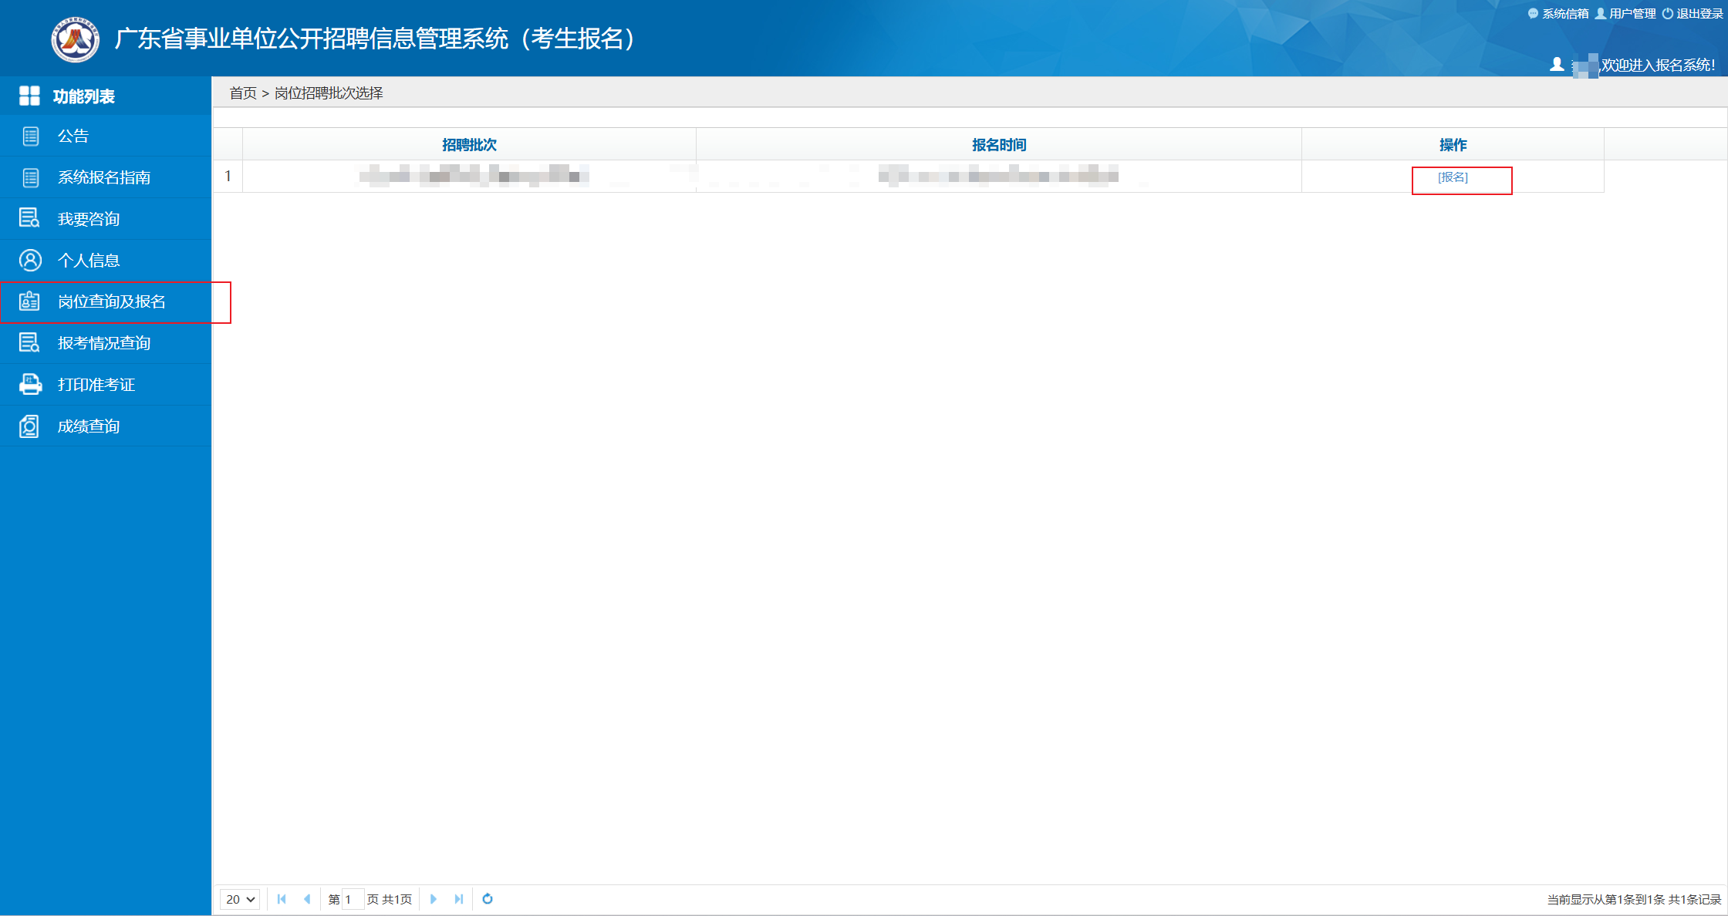Click the 功能列表 grid icon

pyautogui.click(x=29, y=96)
